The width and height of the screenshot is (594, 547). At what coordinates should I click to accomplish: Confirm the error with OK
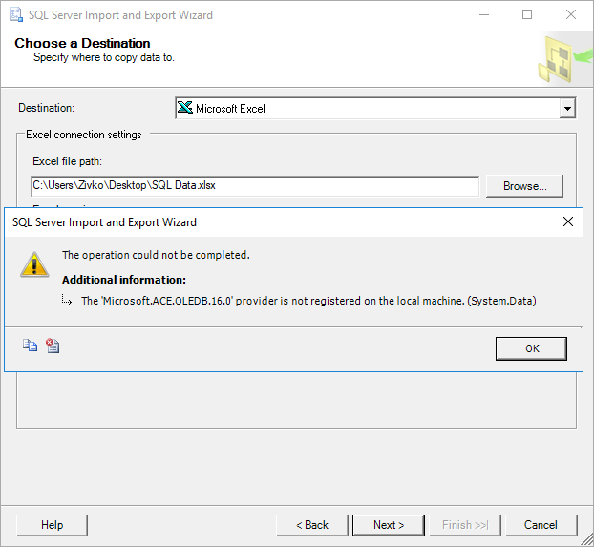[x=531, y=348]
